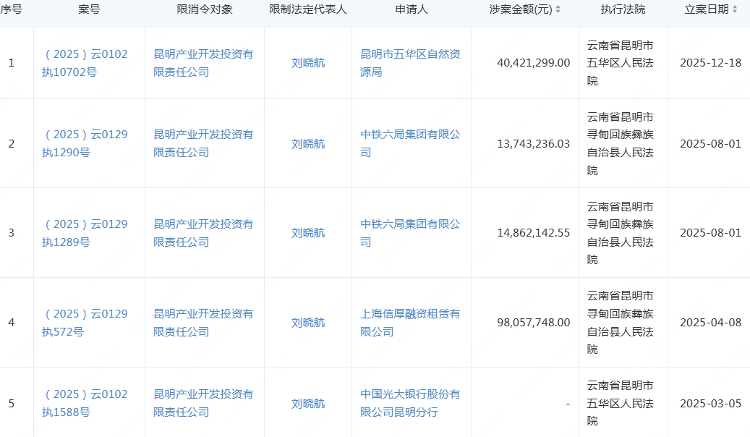Viewport: 750px width, 437px height.
Task: Open 刘晓航 in the 14,862,142.55 row
Action: (x=308, y=233)
